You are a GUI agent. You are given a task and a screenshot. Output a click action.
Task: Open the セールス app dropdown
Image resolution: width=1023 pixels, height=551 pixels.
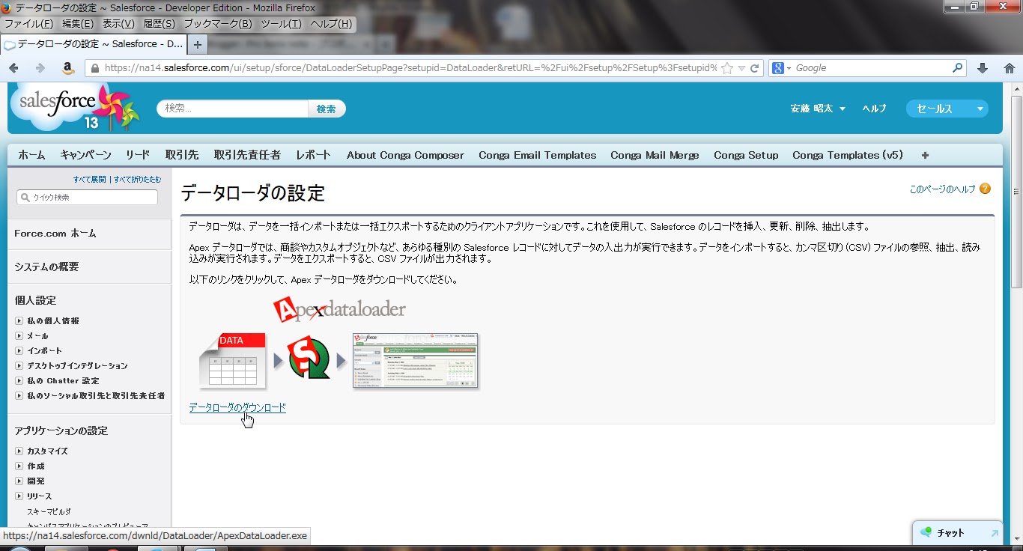(947, 109)
